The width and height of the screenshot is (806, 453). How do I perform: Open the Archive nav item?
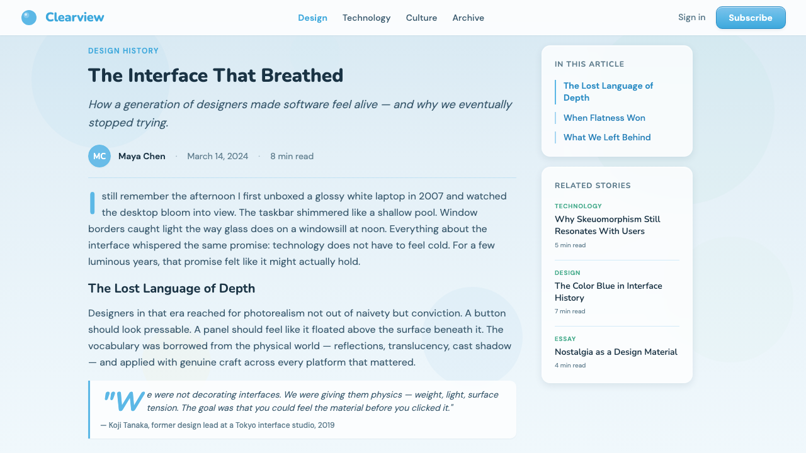coord(468,18)
